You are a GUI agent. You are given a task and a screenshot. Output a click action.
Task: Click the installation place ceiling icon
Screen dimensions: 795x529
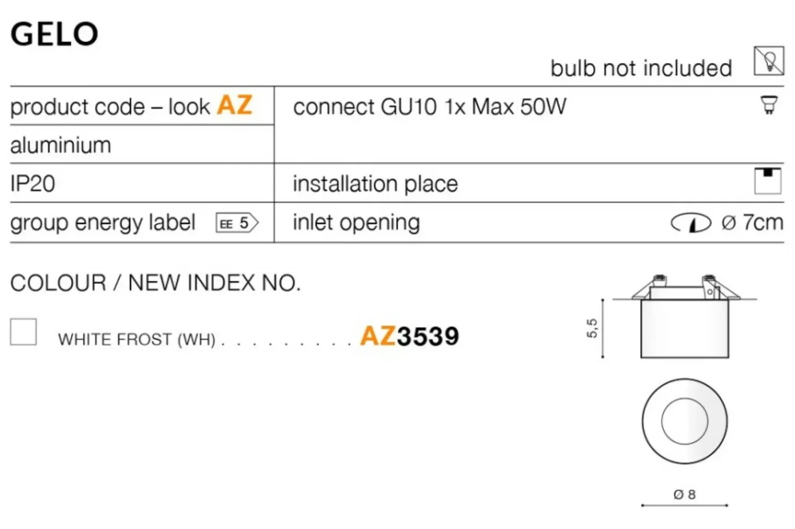point(767,181)
